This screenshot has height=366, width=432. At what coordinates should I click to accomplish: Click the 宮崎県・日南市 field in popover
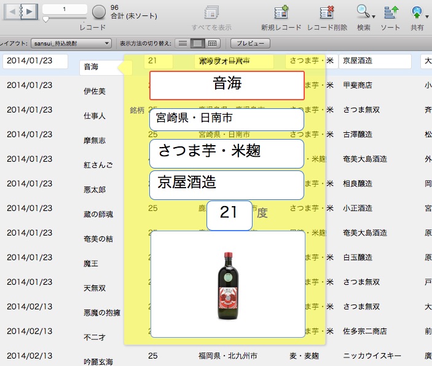pyautogui.click(x=227, y=119)
